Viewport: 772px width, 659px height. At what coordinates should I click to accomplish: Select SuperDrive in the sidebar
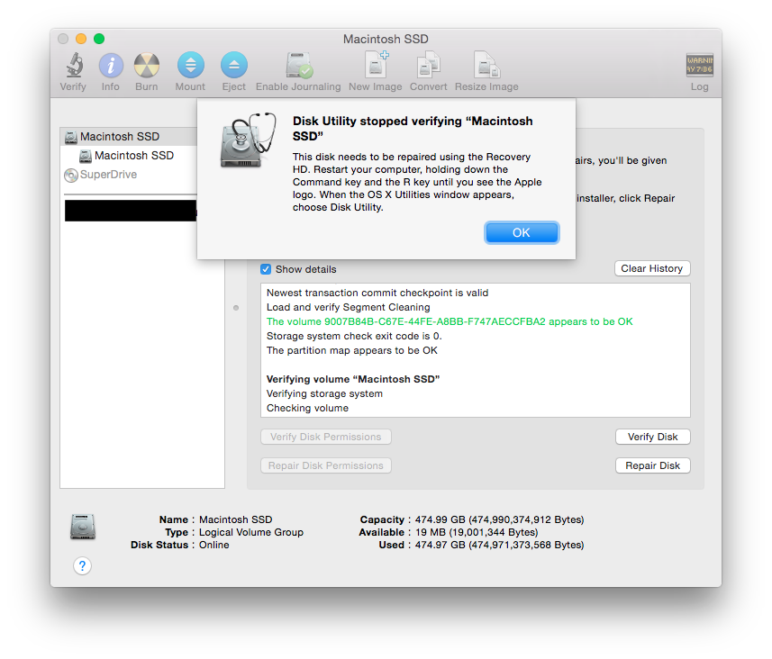point(129,175)
